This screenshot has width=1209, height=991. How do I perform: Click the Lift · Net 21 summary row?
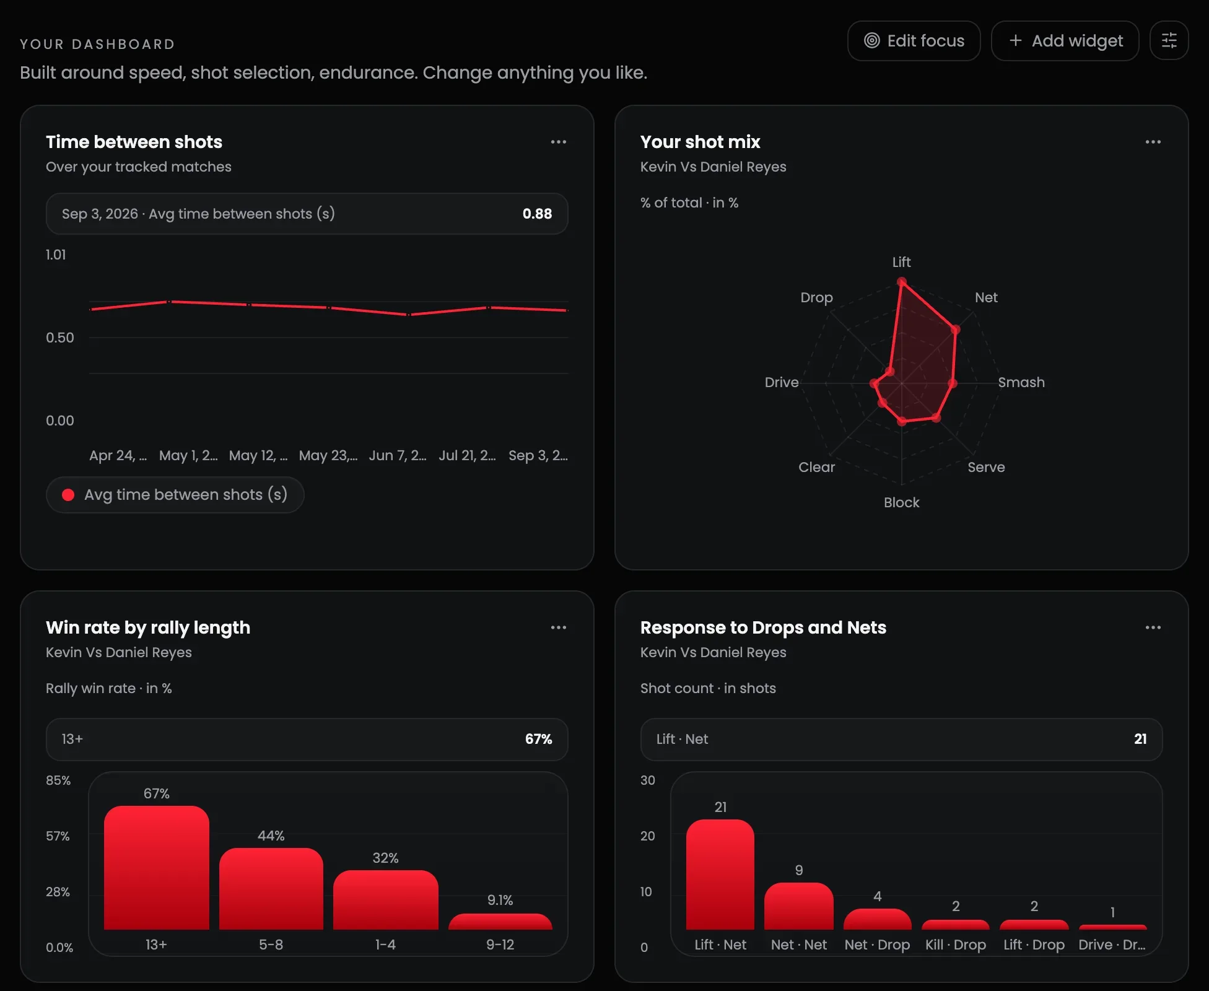click(x=901, y=739)
